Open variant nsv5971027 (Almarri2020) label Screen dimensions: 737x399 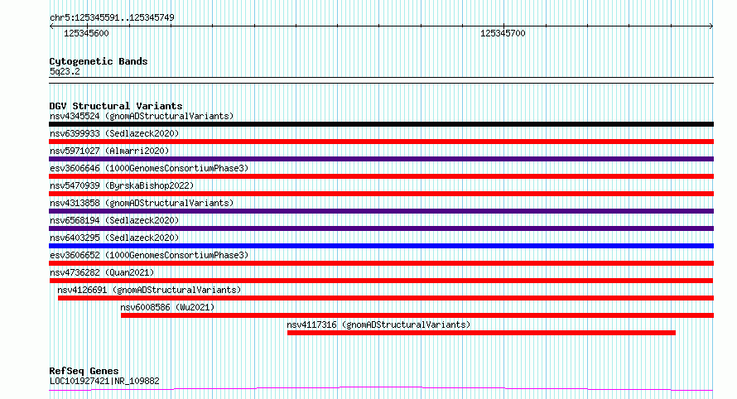(109, 151)
